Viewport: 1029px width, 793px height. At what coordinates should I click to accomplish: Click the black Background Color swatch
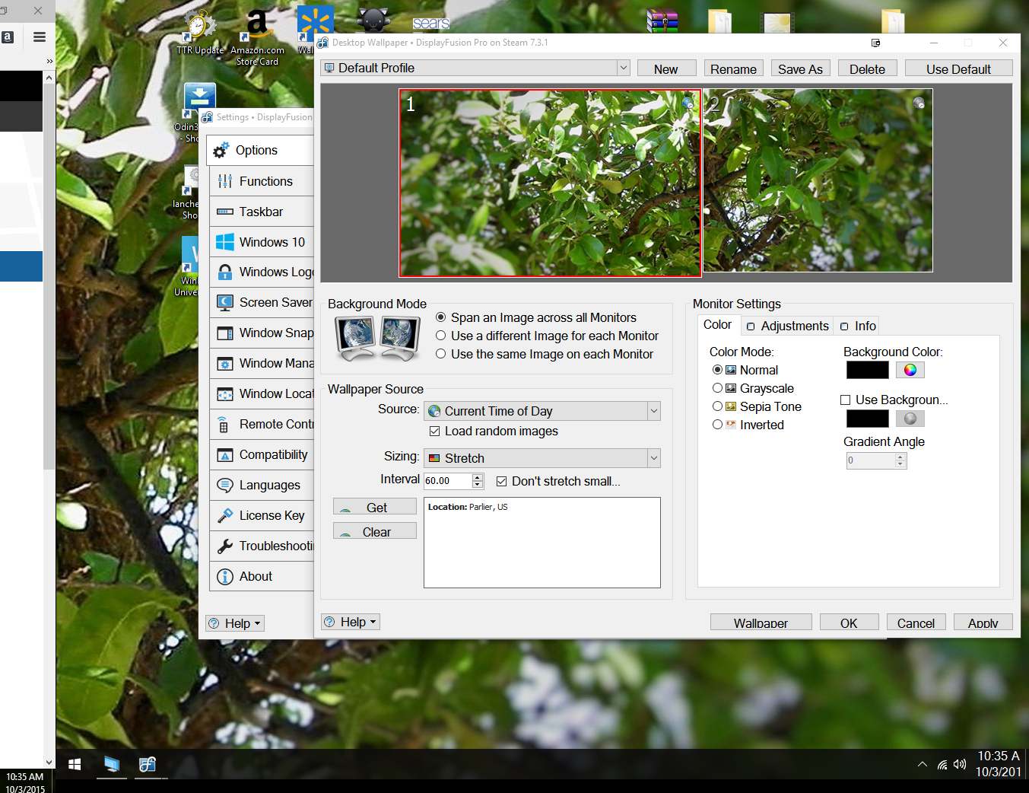click(x=867, y=370)
